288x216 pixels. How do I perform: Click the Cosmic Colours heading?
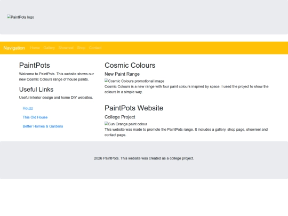[x=130, y=66]
